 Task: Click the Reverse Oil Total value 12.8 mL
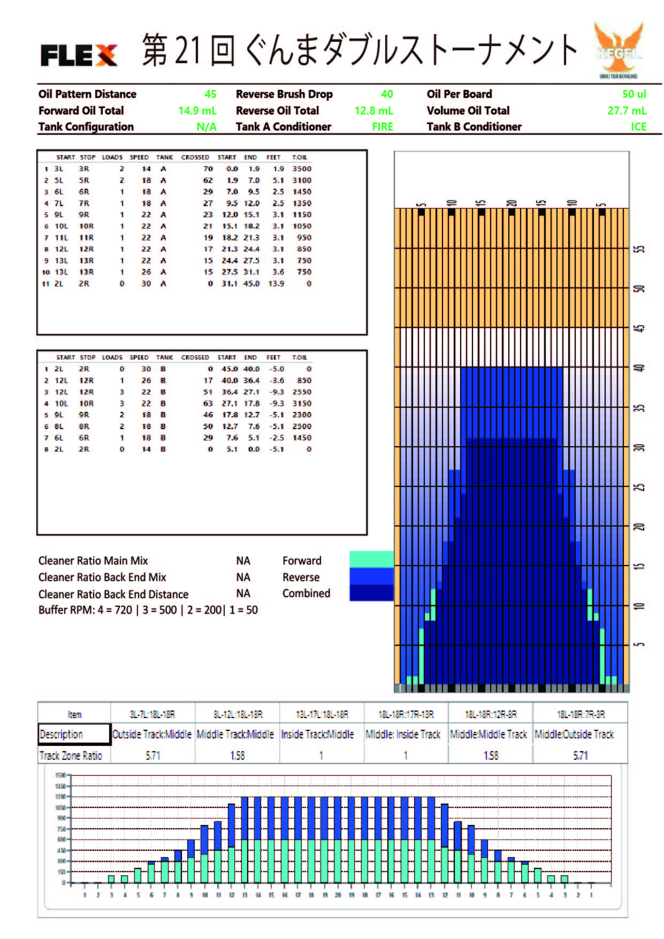(x=373, y=111)
